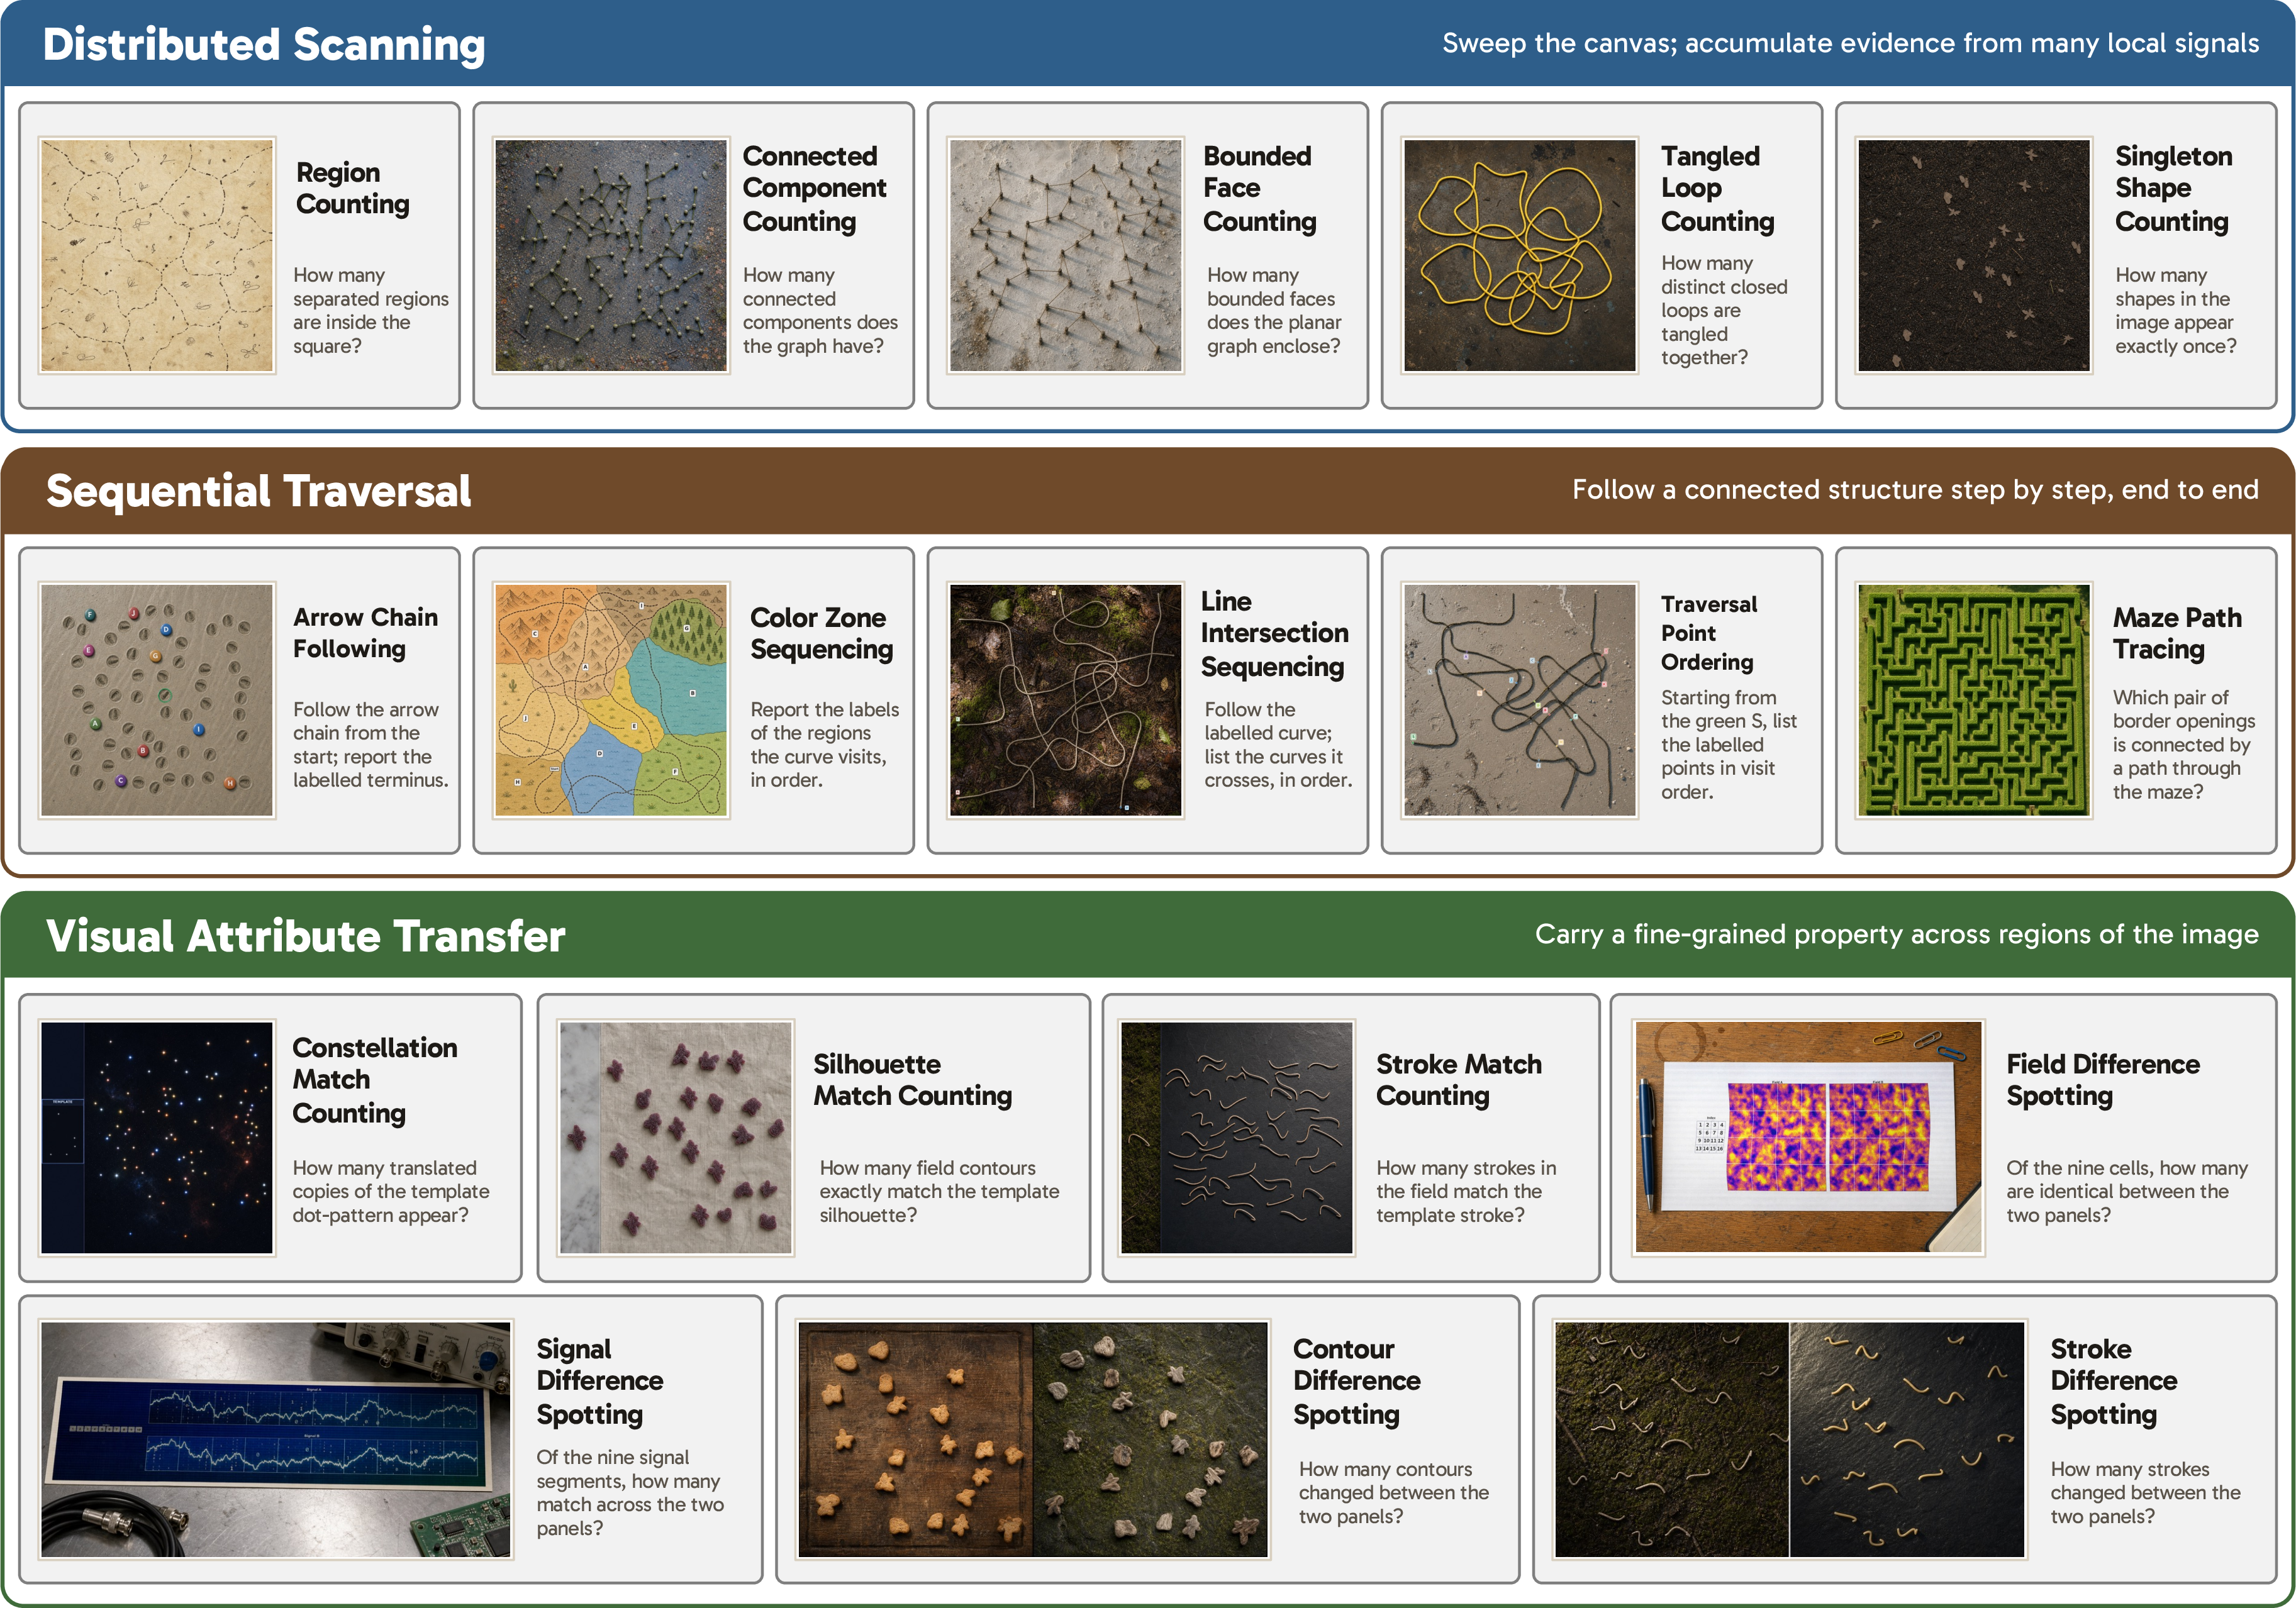Click the Line Intersection Sequencing title
Viewport: 2296px width, 1608px height.
tap(1274, 633)
